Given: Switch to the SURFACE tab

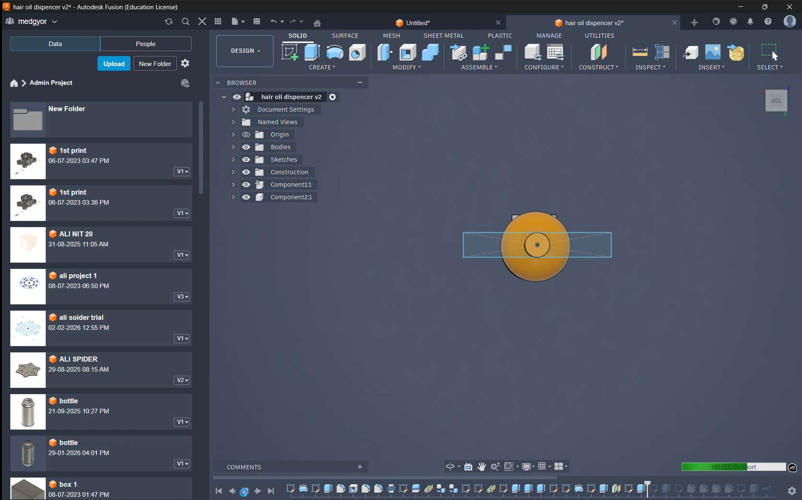Looking at the screenshot, I should (345, 36).
